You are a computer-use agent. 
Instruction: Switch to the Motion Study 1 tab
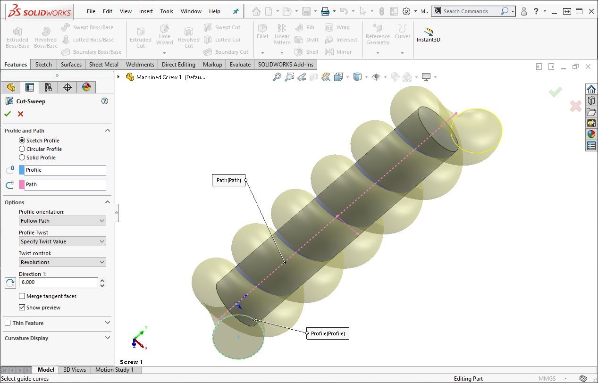tap(114, 370)
